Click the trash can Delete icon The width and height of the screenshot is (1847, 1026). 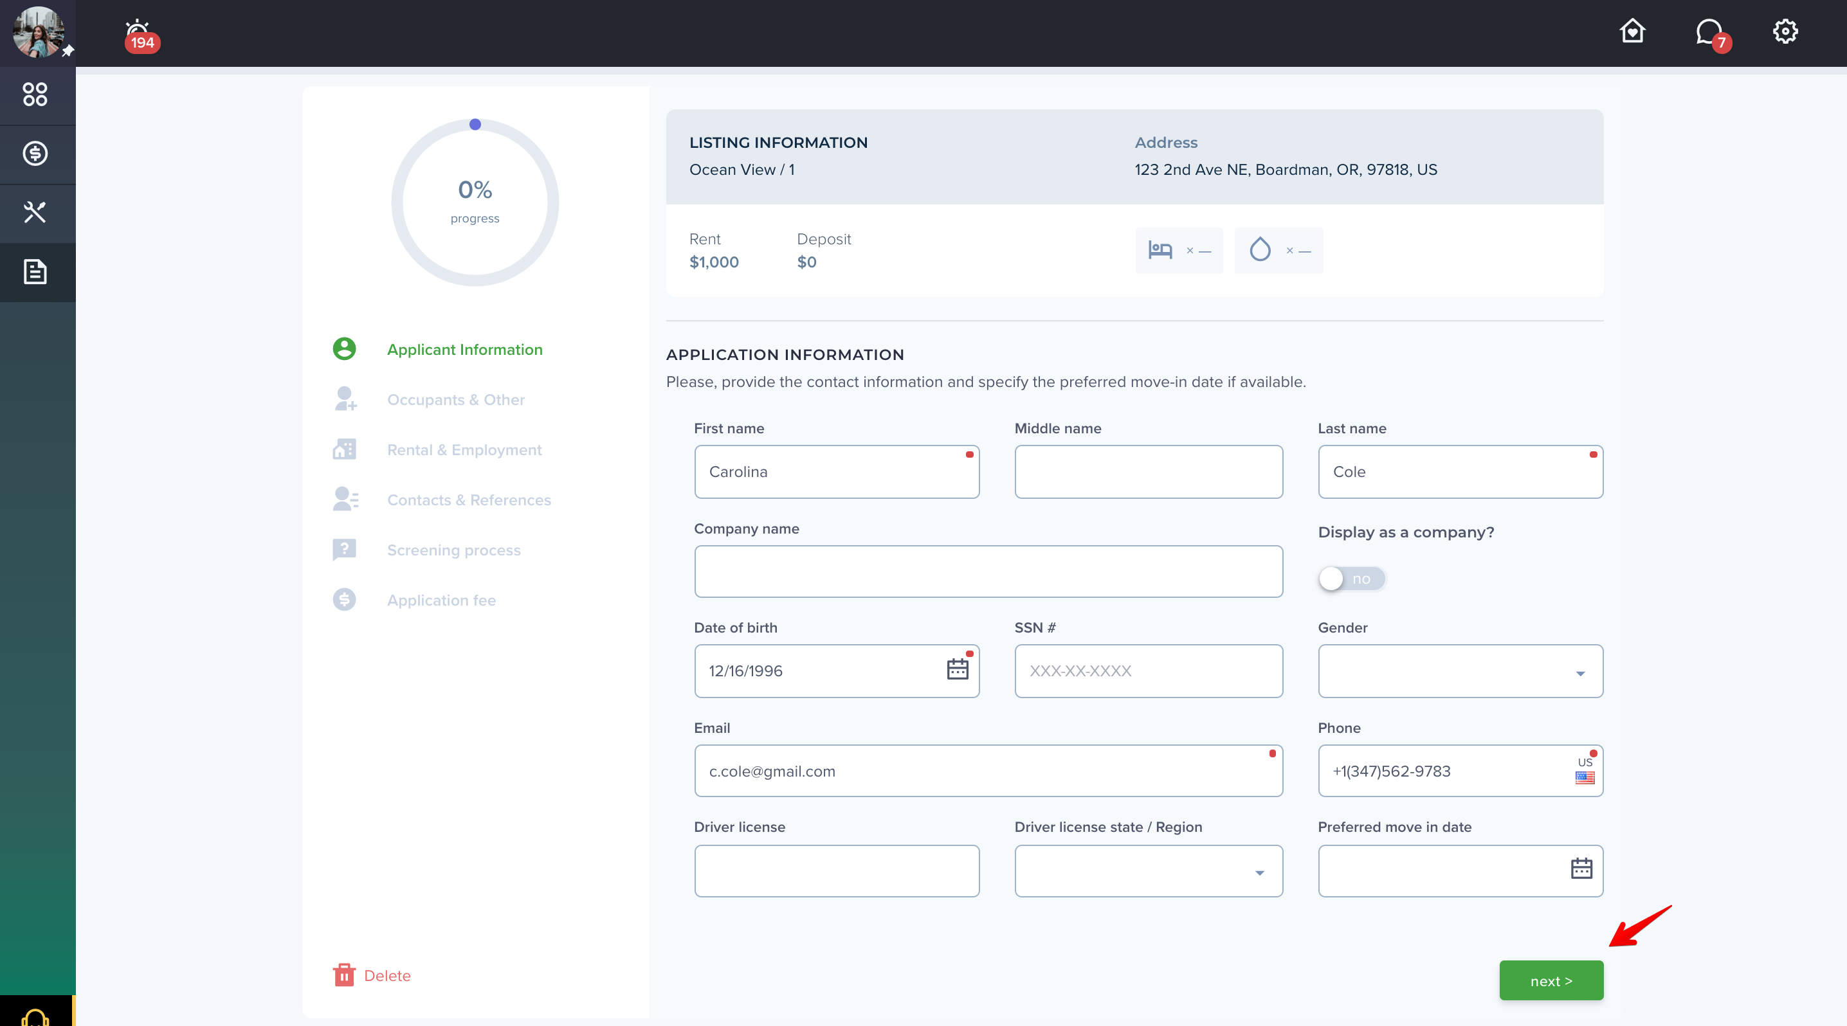click(x=344, y=975)
